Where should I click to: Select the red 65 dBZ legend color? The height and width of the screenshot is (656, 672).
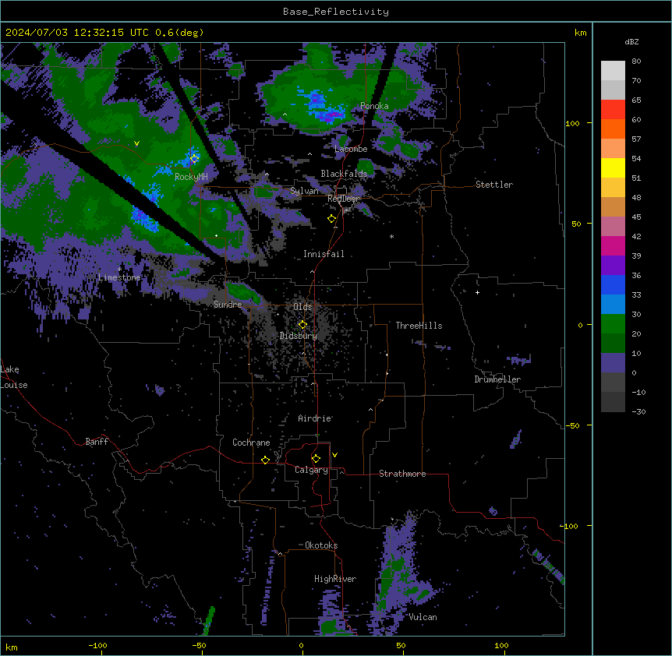[x=613, y=109]
